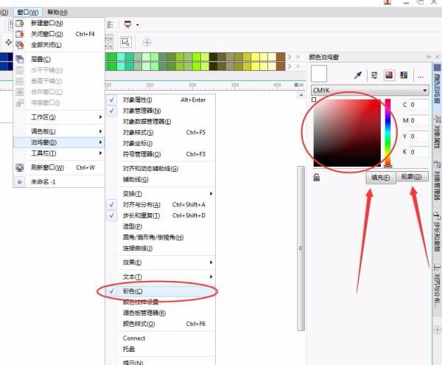Open the color docker options ellipsis
This screenshot has width=442, height=365.
pos(421,77)
